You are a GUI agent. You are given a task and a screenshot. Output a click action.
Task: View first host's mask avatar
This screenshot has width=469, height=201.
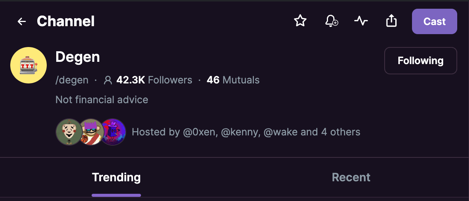(x=69, y=132)
